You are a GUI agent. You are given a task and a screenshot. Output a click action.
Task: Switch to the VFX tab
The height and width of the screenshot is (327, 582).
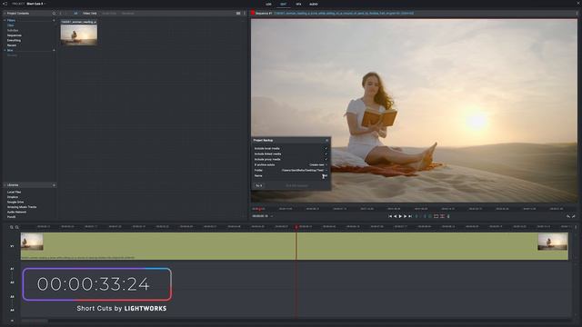pos(298,4)
